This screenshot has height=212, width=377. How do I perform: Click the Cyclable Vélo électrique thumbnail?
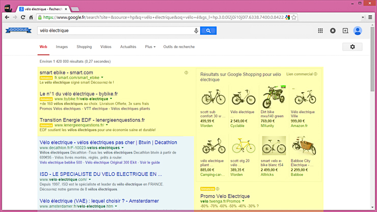click(244, 97)
